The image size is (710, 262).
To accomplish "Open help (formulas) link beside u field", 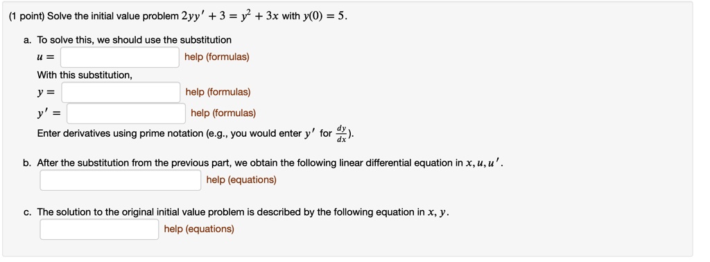I will tap(217, 57).
